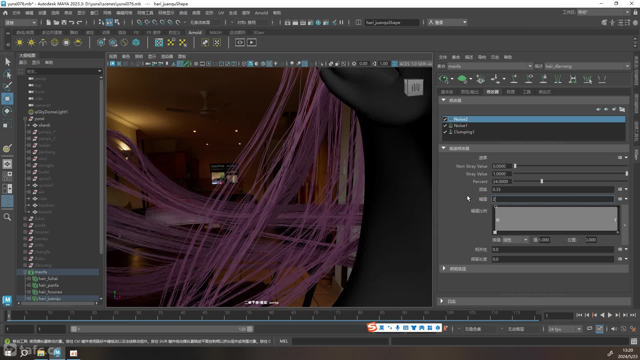Activate the rotate tool in toolbox
This screenshot has width=640, height=360.
coord(7,111)
